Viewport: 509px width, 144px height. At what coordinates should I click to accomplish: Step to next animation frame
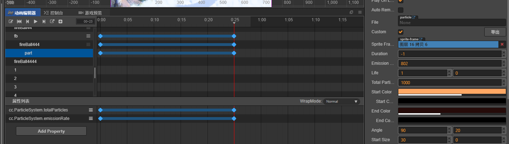pos(44,22)
